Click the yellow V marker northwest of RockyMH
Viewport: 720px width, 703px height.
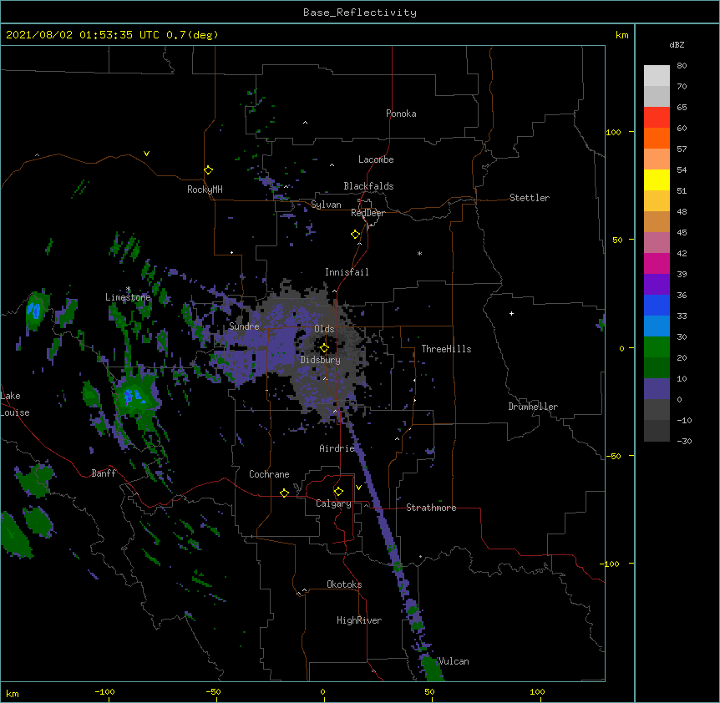coord(146,154)
